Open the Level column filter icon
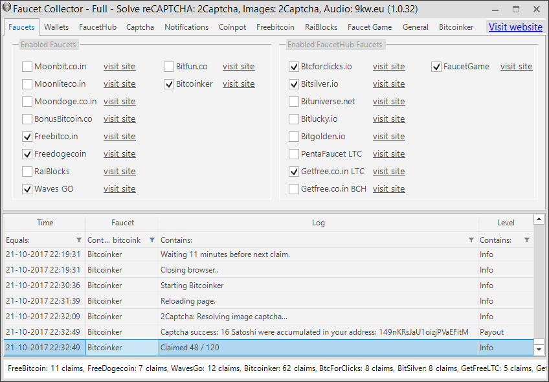The height and width of the screenshot is (382, 549). pyautogui.click(x=526, y=240)
